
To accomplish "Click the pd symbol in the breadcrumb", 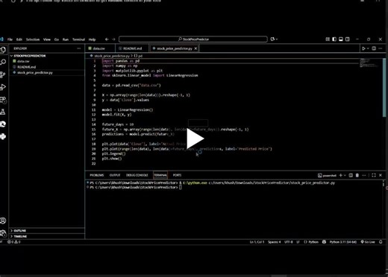I will coord(139,56).
